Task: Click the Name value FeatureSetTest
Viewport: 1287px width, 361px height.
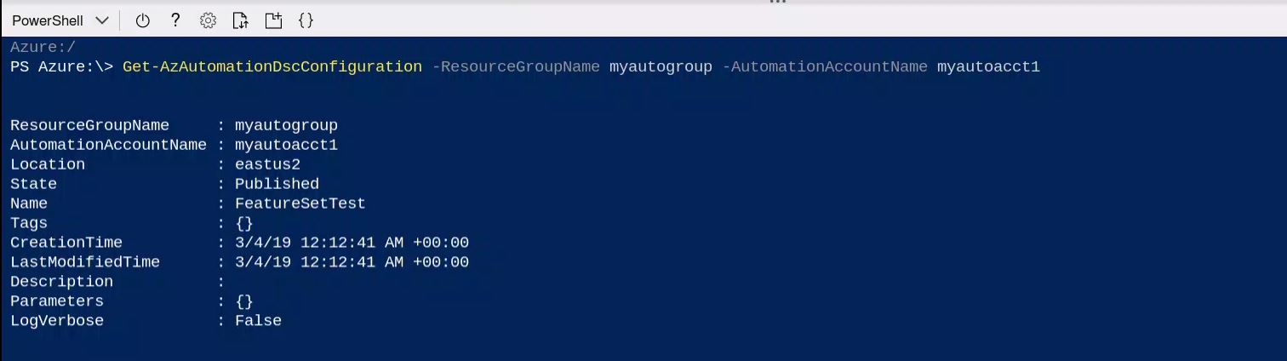Action: pos(300,203)
